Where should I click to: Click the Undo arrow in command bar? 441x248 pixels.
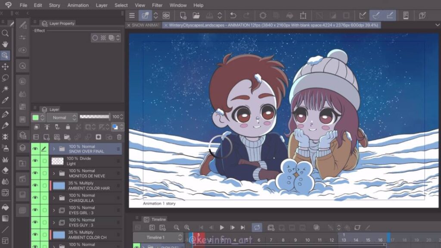pos(233,15)
